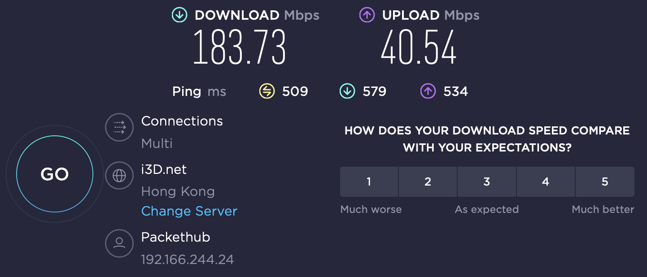Pick rating 5 for download speed
Screen dimensions: 647x277
pyautogui.click(x=605, y=182)
